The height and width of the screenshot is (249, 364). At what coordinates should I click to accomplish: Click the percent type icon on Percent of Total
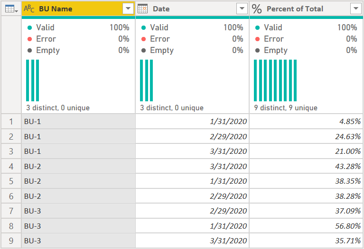pos(257,9)
